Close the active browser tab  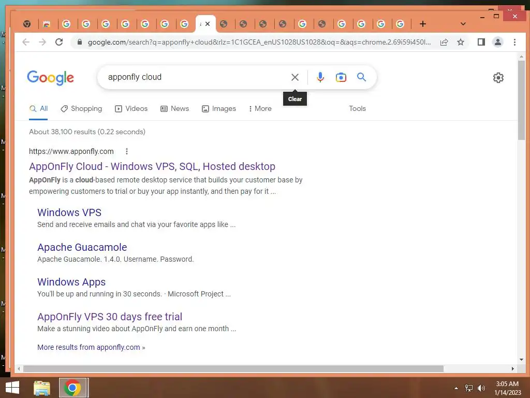tap(208, 24)
